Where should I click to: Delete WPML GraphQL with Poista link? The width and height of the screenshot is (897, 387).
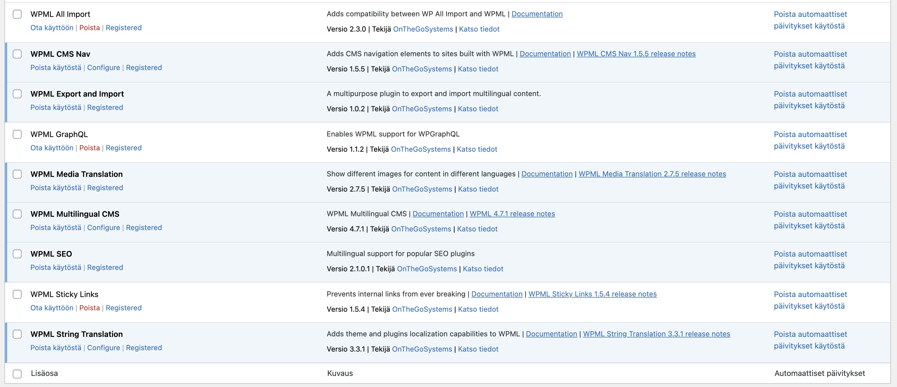89,148
